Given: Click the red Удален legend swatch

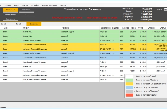Looking at the screenshot, I should tap(130, 95).
